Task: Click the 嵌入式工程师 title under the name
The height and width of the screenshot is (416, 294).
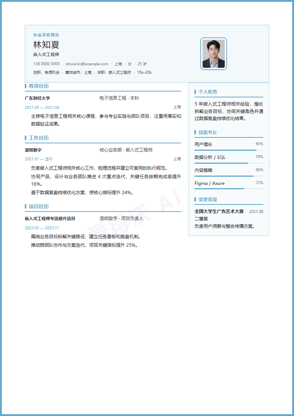Action: click(46, 55)
